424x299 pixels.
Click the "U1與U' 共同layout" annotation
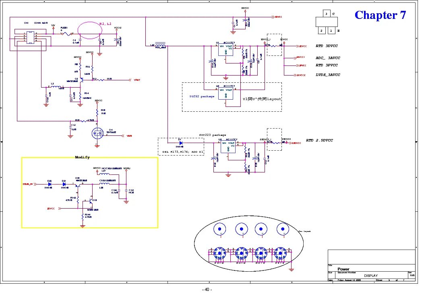pos(262,99)
